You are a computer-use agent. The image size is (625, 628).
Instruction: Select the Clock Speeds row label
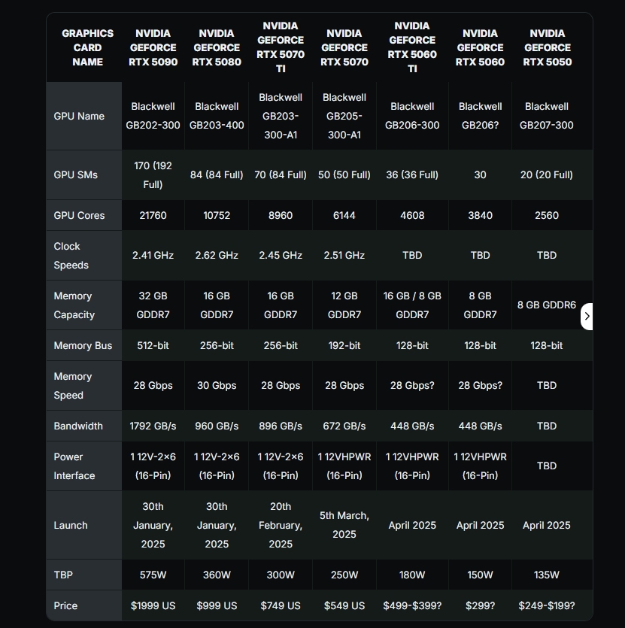pyautogui.click(x=71, y=256)
